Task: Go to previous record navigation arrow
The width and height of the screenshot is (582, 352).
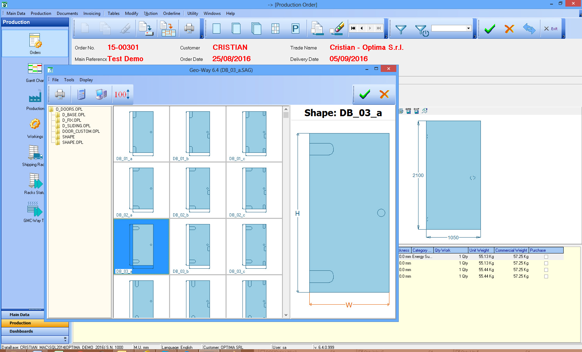Action: tap(362, 28)
